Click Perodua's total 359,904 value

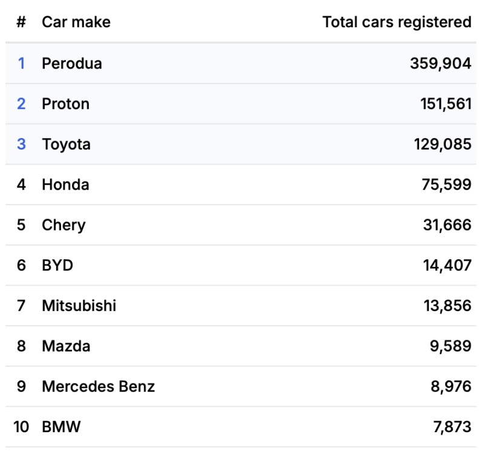(440, 64)
